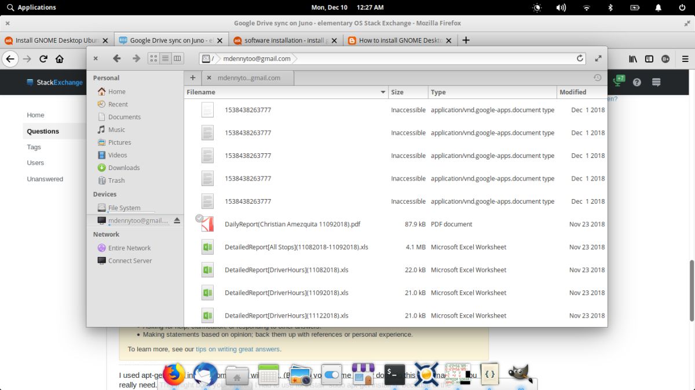Close the mdennyto...gmail.com Files tab

click(209, 78)
